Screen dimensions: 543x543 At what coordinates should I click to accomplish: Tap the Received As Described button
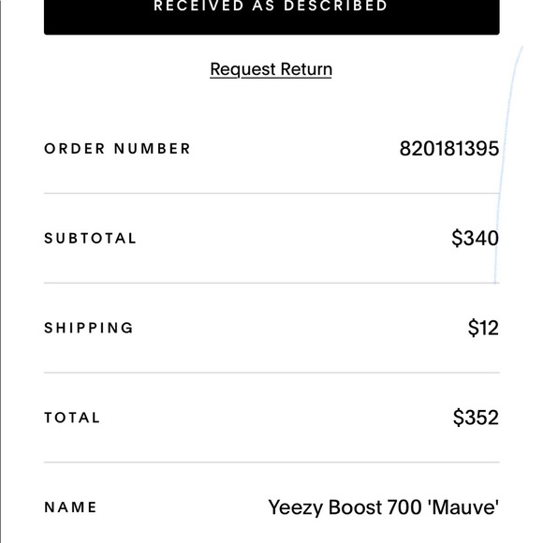(271, 17)
